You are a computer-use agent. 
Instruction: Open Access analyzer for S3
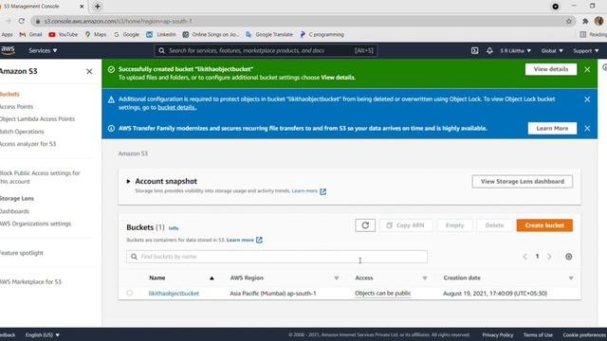[28, 144]
